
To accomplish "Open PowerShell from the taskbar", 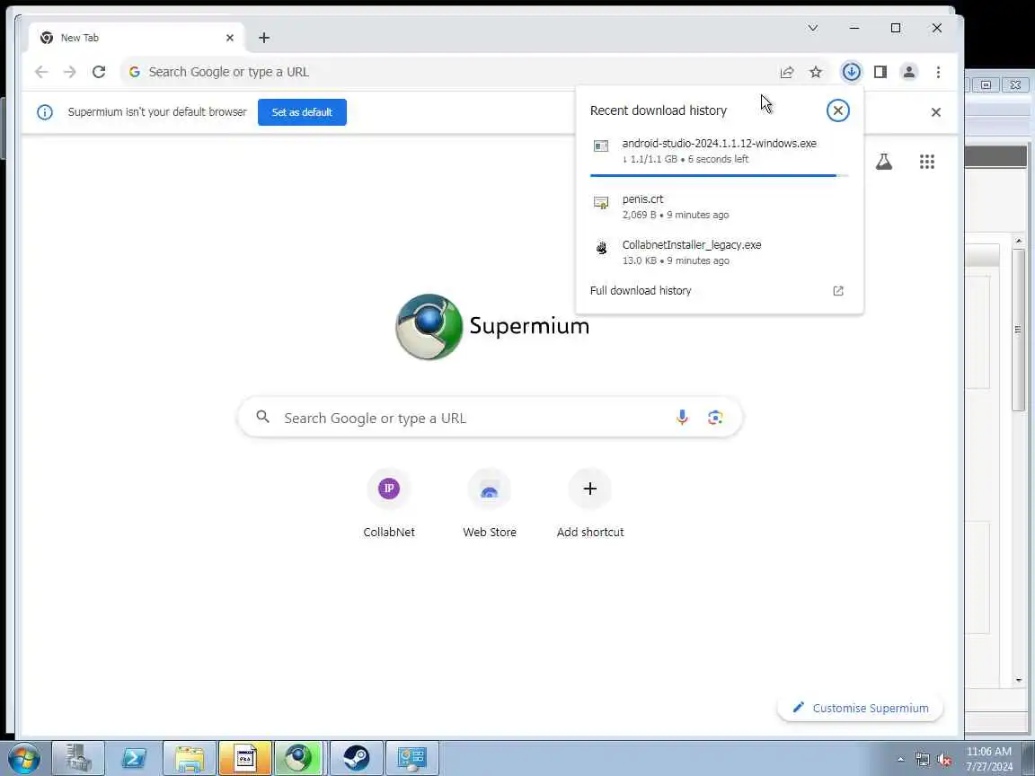I will (134, 758).
